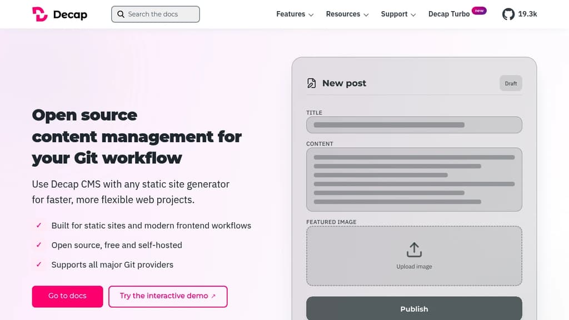Viewport: 569px width, 320px height.
Task: Click the search magnifier icon
Action: [x=121, y=14]
